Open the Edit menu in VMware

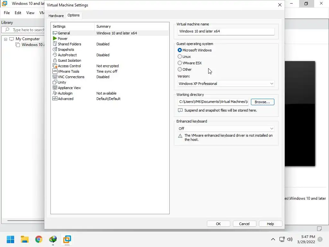[18, 13]
